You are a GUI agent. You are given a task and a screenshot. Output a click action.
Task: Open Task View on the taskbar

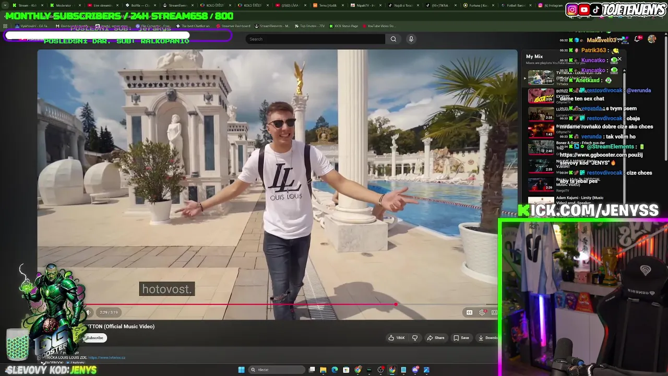[x=312, y=370]
